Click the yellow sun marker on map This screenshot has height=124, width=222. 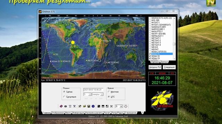pos(73,42)
